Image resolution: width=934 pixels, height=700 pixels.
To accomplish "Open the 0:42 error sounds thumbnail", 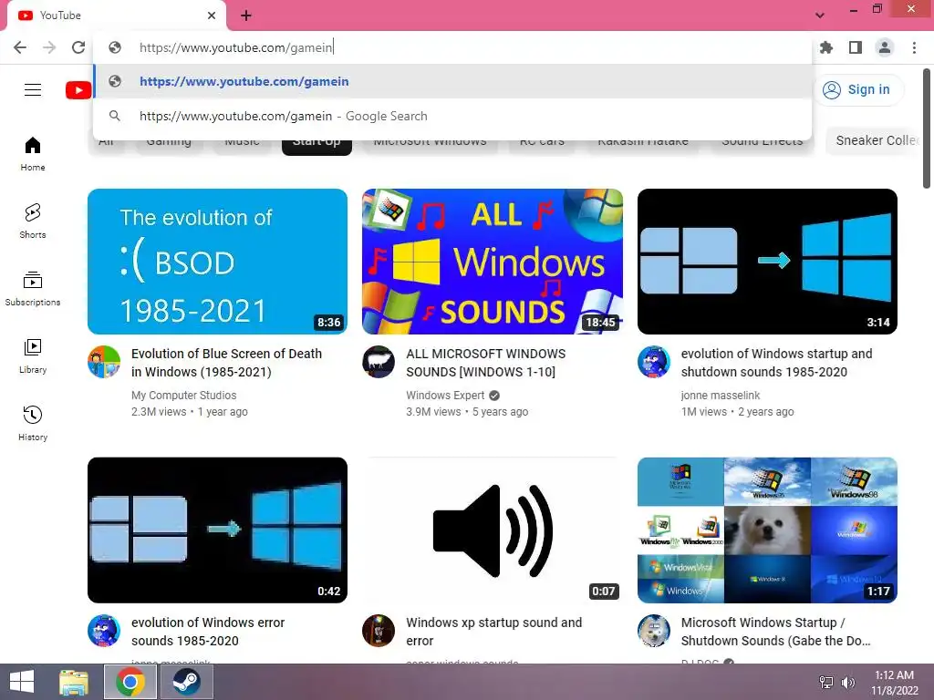I will pyautogui.click(x=217, y=530).
